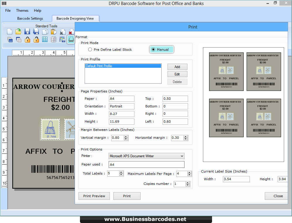This screenshot has width=292, height=223.
Task: Click the Paste icon
Action: click(54, 31)
